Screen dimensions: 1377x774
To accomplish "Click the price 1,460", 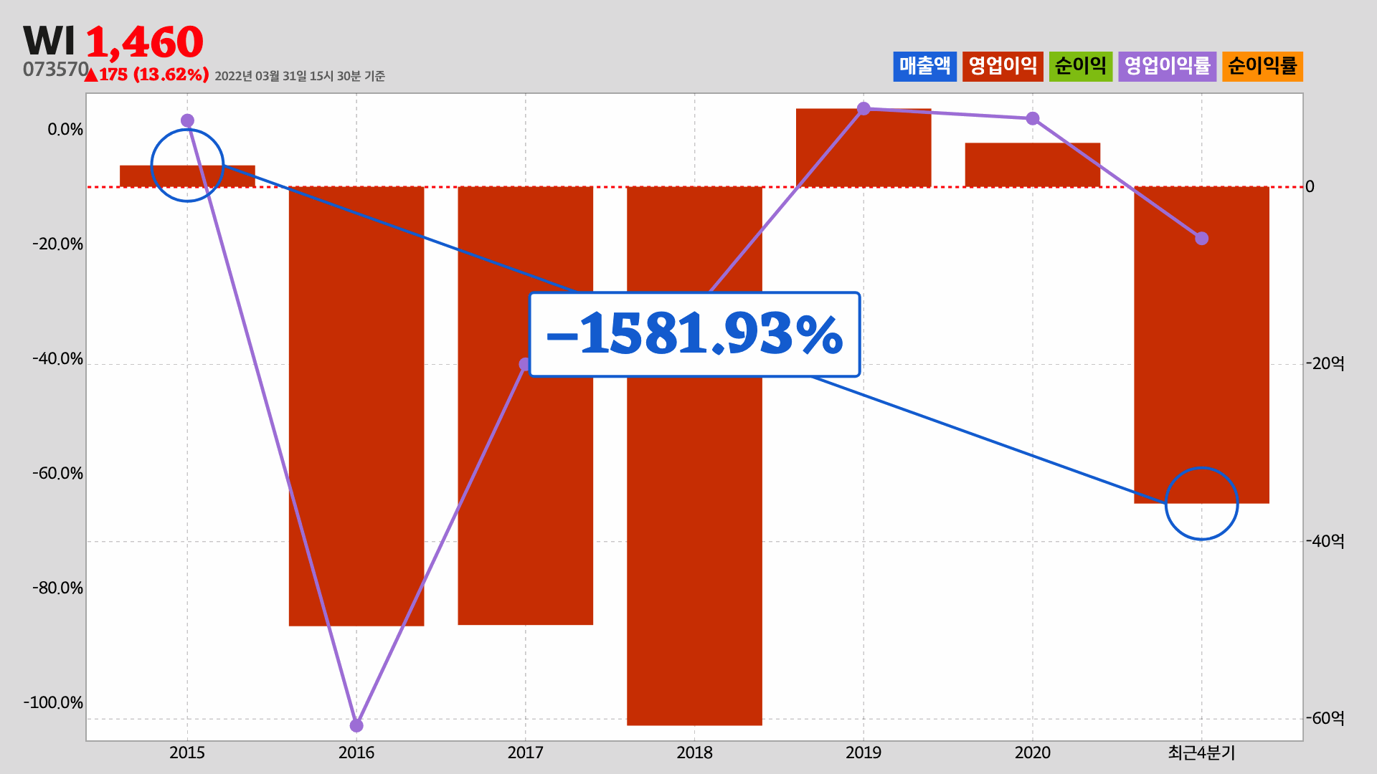I will click(145, 42).
